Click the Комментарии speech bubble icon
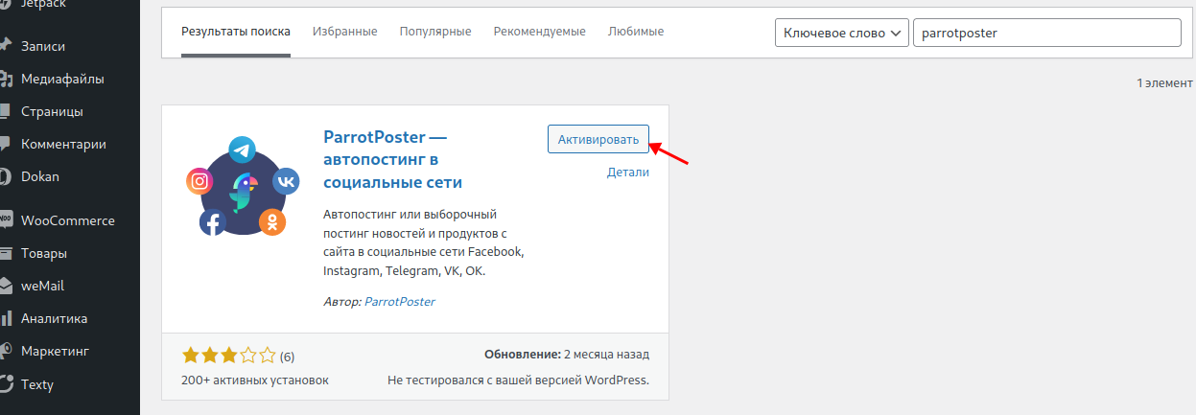Screen dimensions: 1196x415 pos(5,144)
